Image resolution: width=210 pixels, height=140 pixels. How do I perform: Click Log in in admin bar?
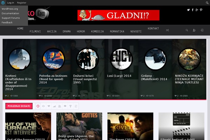point(10,3)
